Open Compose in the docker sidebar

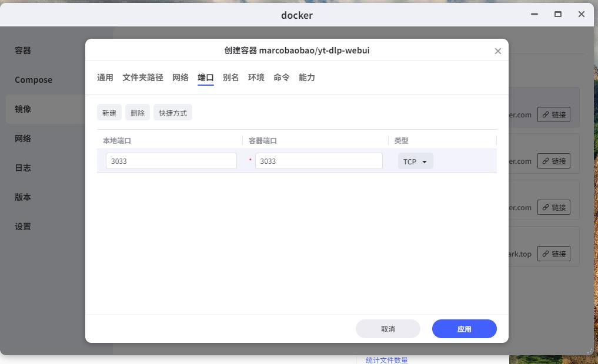point(34,80)
